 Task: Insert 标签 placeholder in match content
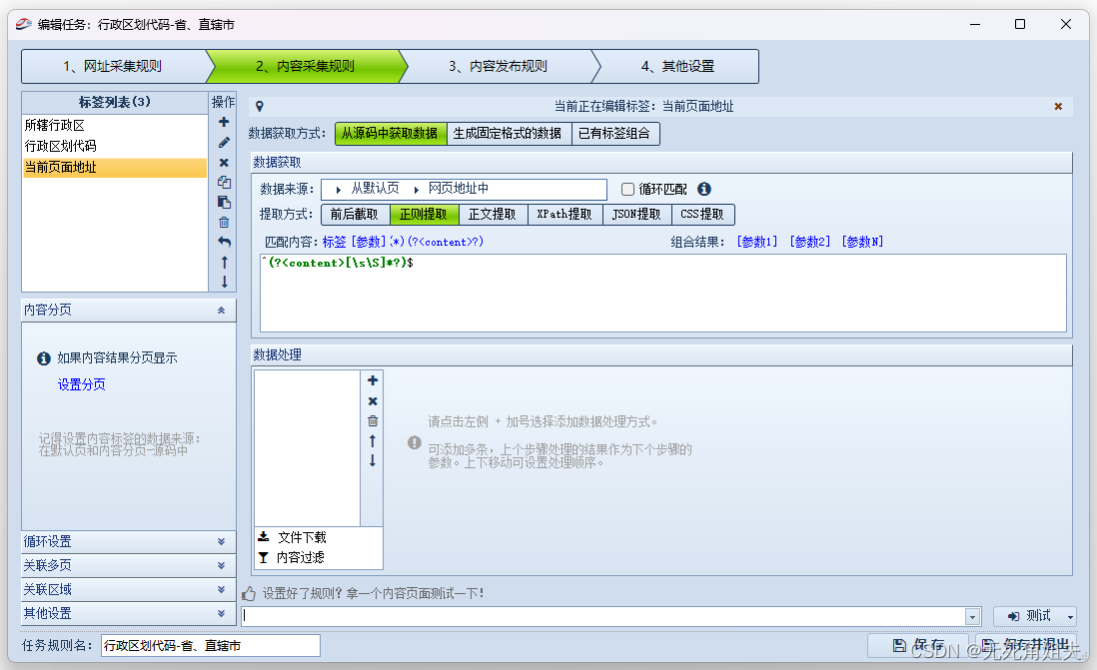click(x=335, y=242)
